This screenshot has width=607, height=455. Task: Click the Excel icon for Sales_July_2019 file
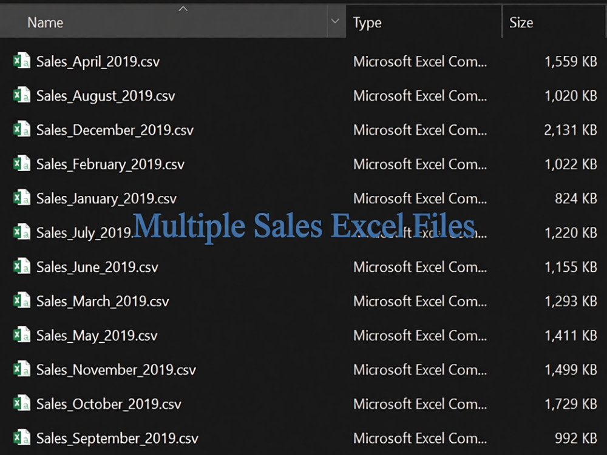pos(22,232)
